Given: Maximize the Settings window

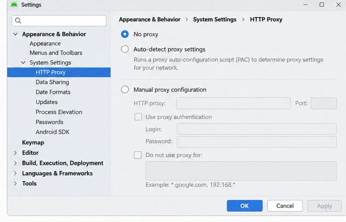Looking at the screenshot, I should [322, 5].
